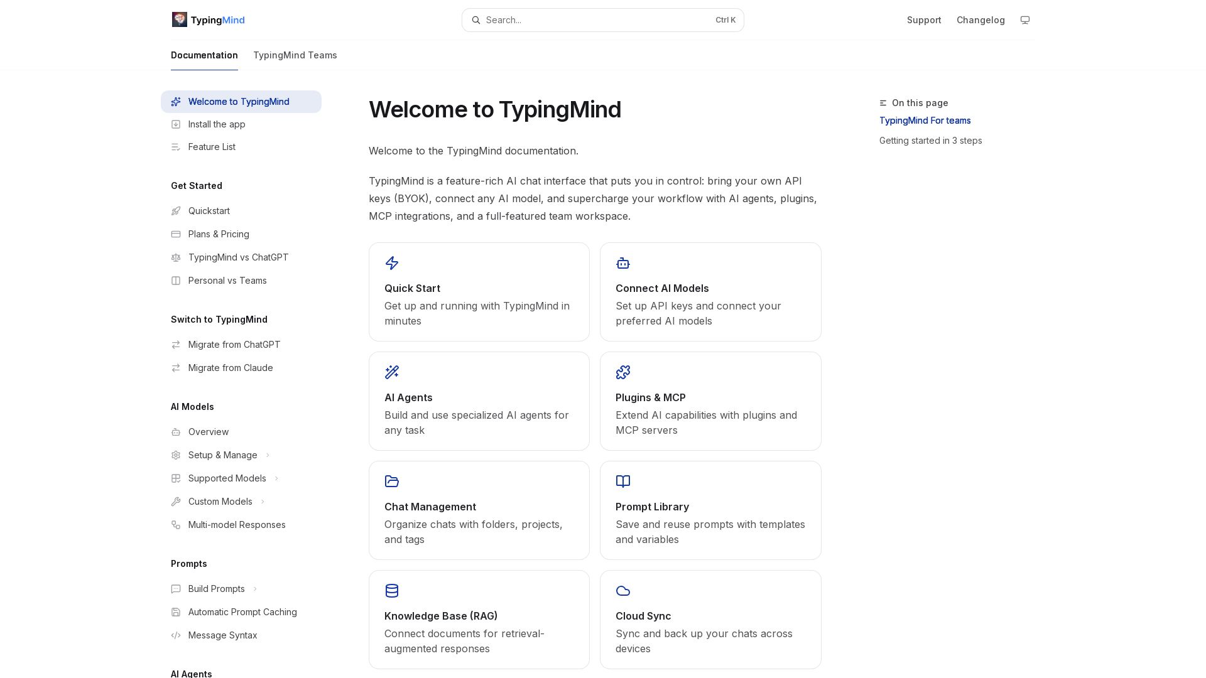Viewport: 1206px width, 678px height.
Task: Click the card icon beside Plans & Pricing
Action: 176,234
